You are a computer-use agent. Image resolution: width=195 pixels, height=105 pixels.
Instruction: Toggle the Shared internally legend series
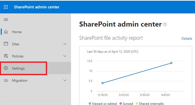click(150, 103)
